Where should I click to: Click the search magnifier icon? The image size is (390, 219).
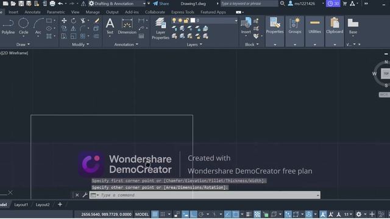(x=282, y=4)
